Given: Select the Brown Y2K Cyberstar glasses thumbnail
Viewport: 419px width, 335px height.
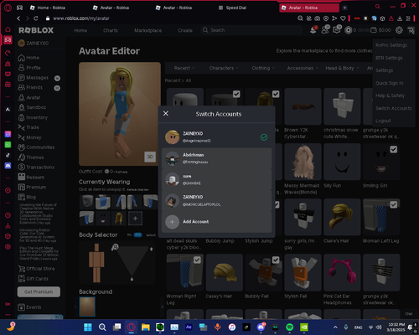Looking at the screenshot, I should pyautogui.click(x=303, y=106).
